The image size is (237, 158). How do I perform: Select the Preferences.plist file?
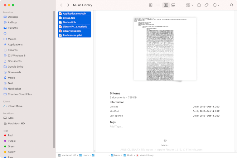click(x=73, y=35)
